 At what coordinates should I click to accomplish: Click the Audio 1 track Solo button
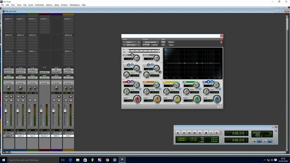click(x=6, y=100)
